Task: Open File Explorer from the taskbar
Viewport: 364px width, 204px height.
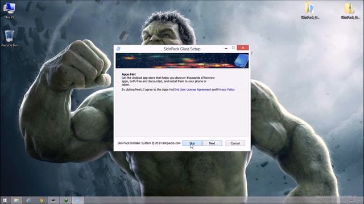Action: click(x=16, y=200)
